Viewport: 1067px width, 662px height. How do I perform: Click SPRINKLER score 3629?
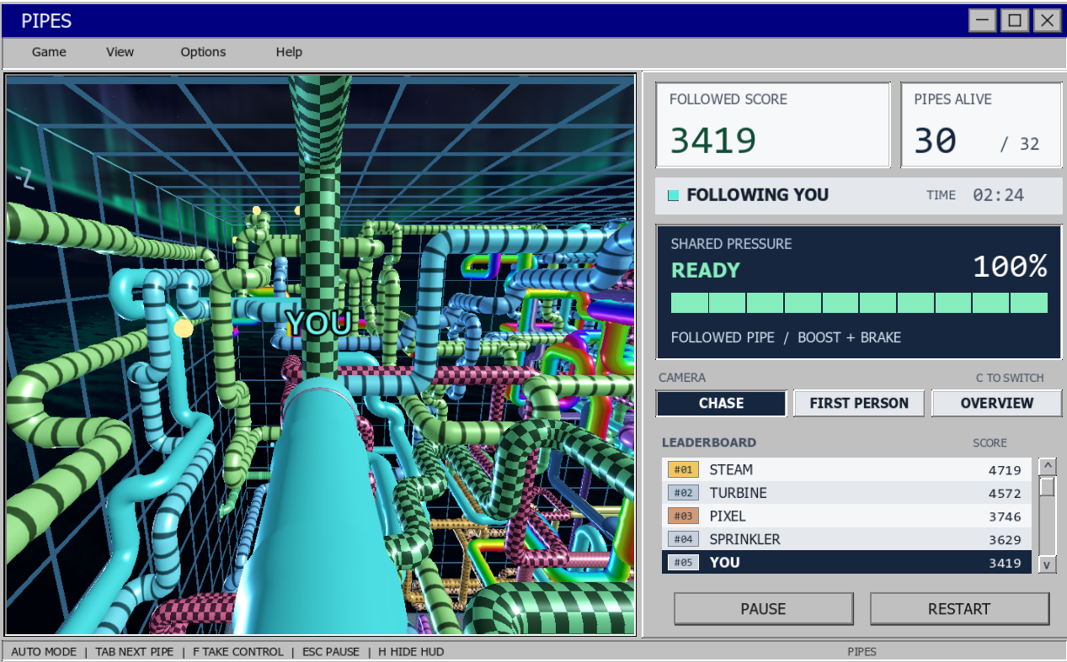pyautogui.click(x=1005, y=540)
